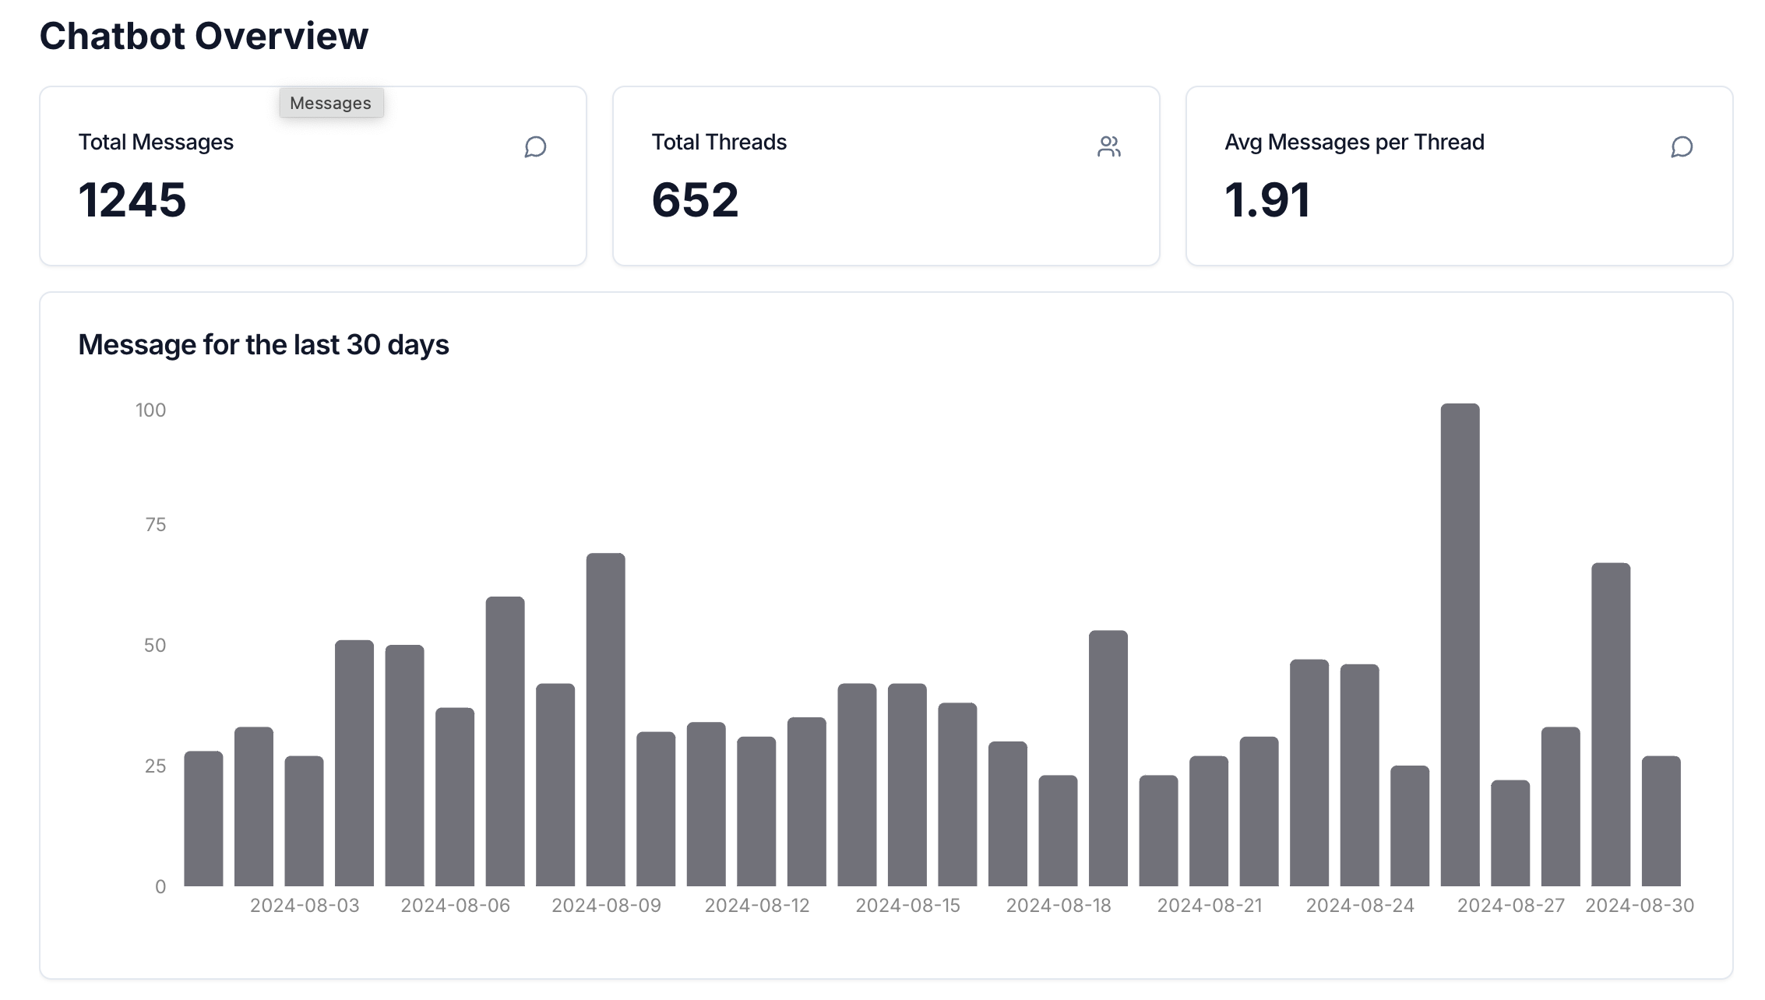Image resolution: width=1765 pixels, height=1000 pixels.
Task: Click the Avg Messages per Thread bubble icon
Action: pos(1682,146)
